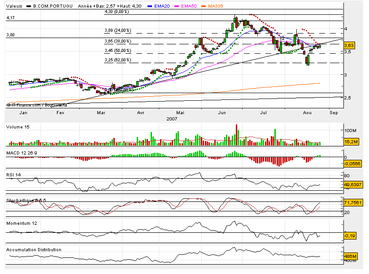This screenshot has height=274, width=369.
Task: Click the '20' stochastic axis label
Action: click(347, 212)
